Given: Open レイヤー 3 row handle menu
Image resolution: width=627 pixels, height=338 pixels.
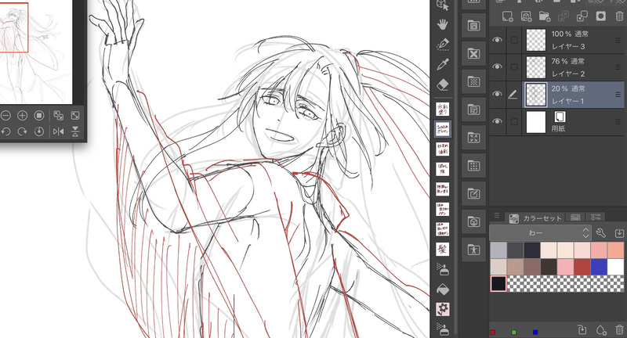Looking at the screenshot, I should tap(618, 40).
